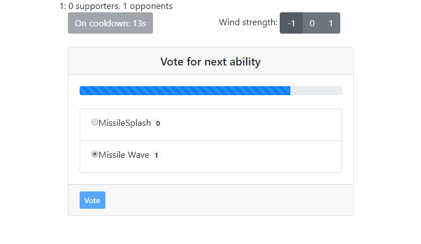Set wind strength to 1
Viewport: 421px width, 244px height.
(331, 23)
